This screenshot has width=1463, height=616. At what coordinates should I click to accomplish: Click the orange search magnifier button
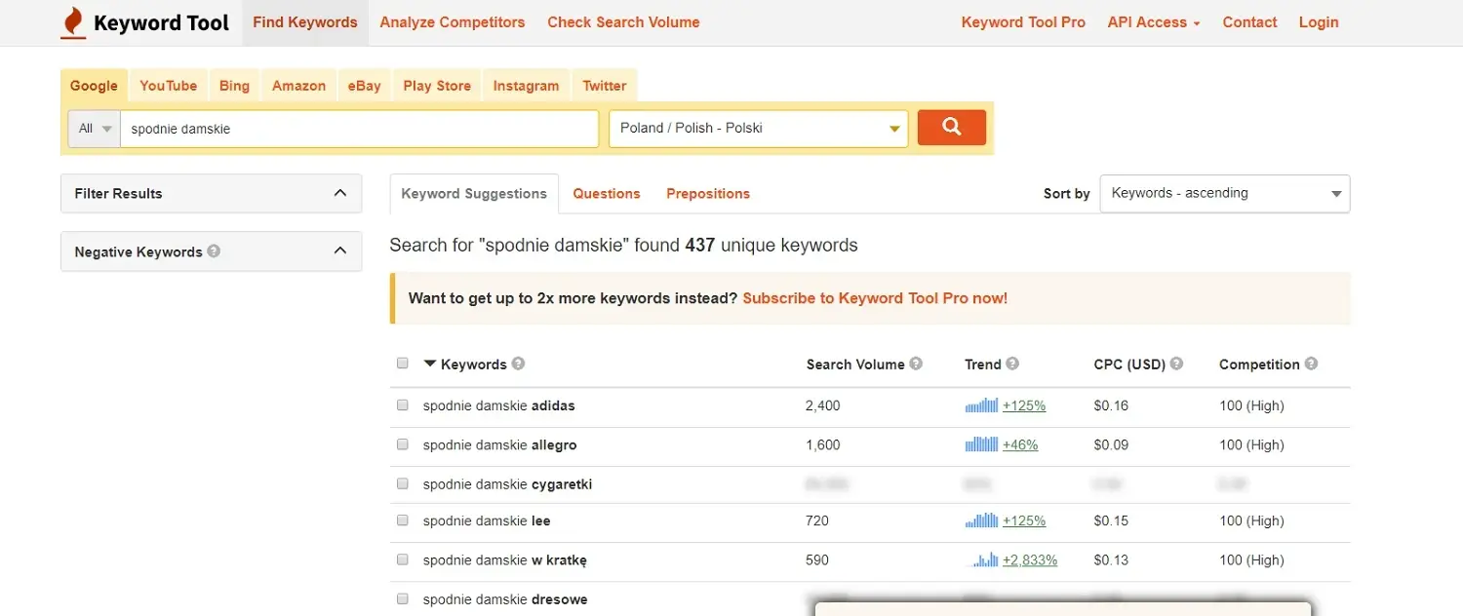tap(952, 128)
